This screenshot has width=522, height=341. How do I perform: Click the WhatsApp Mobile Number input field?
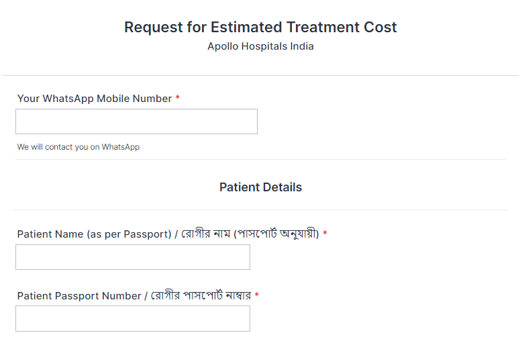pyautogui.click(x=136, y=121)
